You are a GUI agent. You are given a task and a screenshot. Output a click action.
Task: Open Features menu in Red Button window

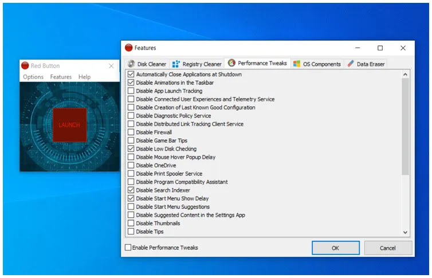point(61,77)
